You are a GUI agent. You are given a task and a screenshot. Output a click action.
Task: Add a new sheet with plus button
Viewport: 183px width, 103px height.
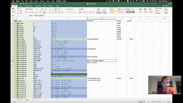tap(33, 100)
